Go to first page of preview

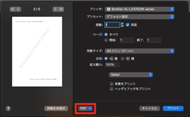(13, 9)
